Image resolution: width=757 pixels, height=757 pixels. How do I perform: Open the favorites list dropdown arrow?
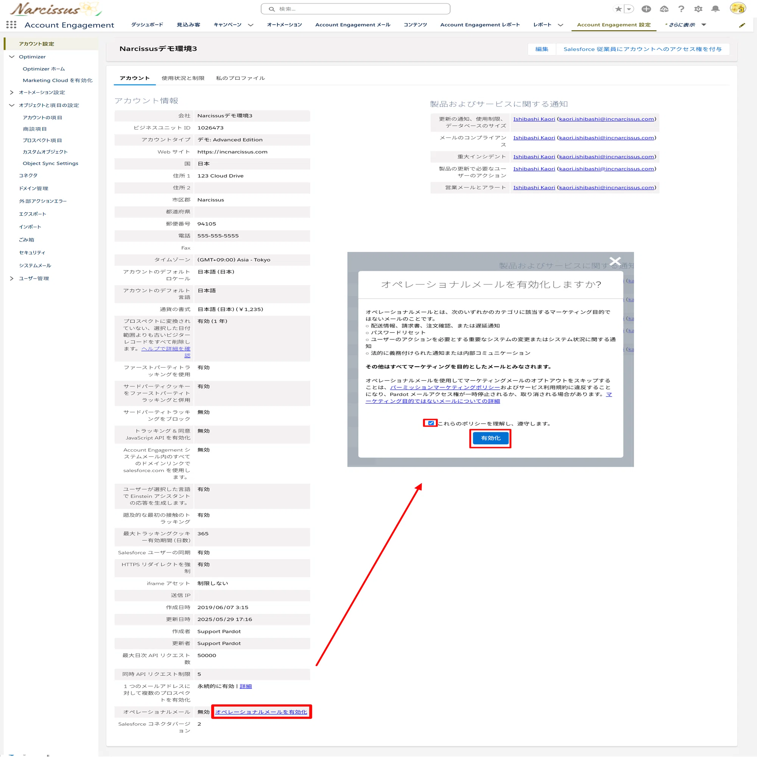(629, 9)
